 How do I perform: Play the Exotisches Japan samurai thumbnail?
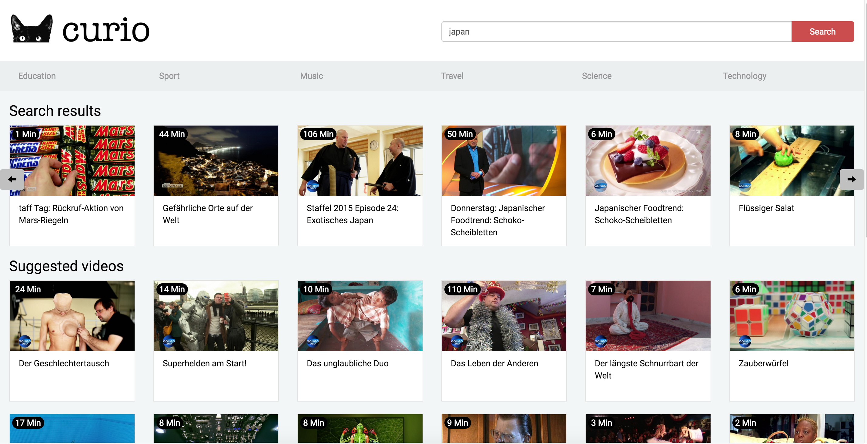[360, 161]
